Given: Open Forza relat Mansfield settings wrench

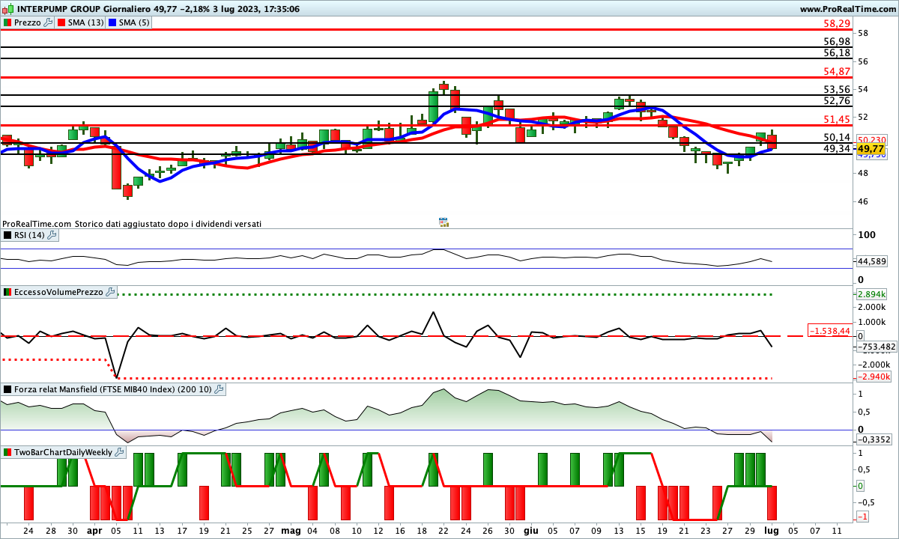Looking at the screenshot, I should click(x=220, y=389).
